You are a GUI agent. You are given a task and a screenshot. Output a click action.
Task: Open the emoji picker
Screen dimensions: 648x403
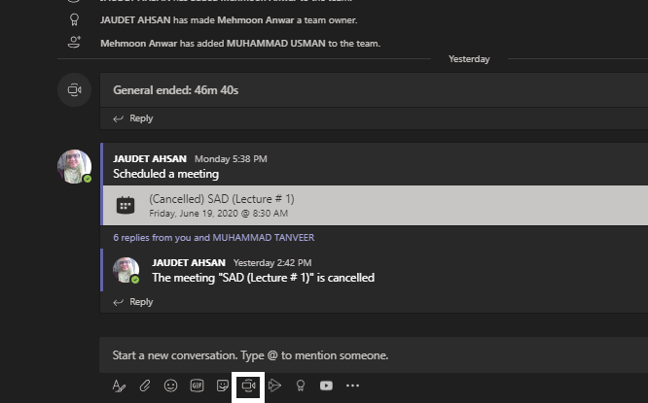[170, 386]
